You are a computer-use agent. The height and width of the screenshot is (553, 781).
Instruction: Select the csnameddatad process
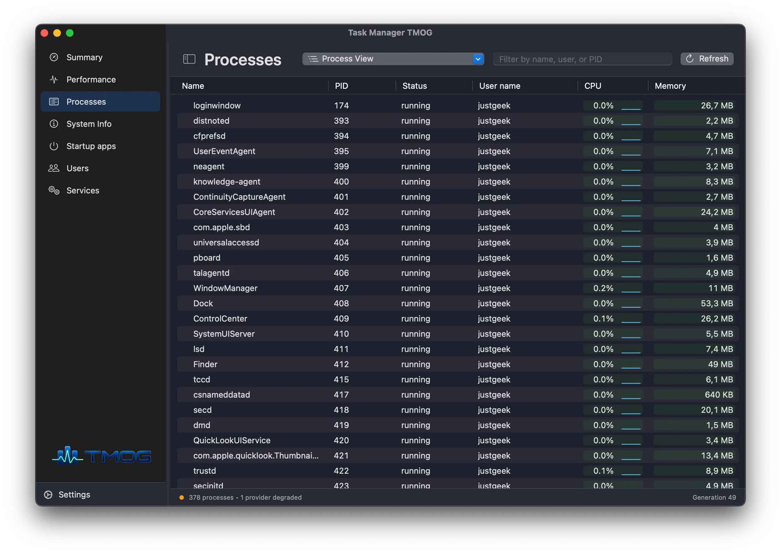(458, 395)
